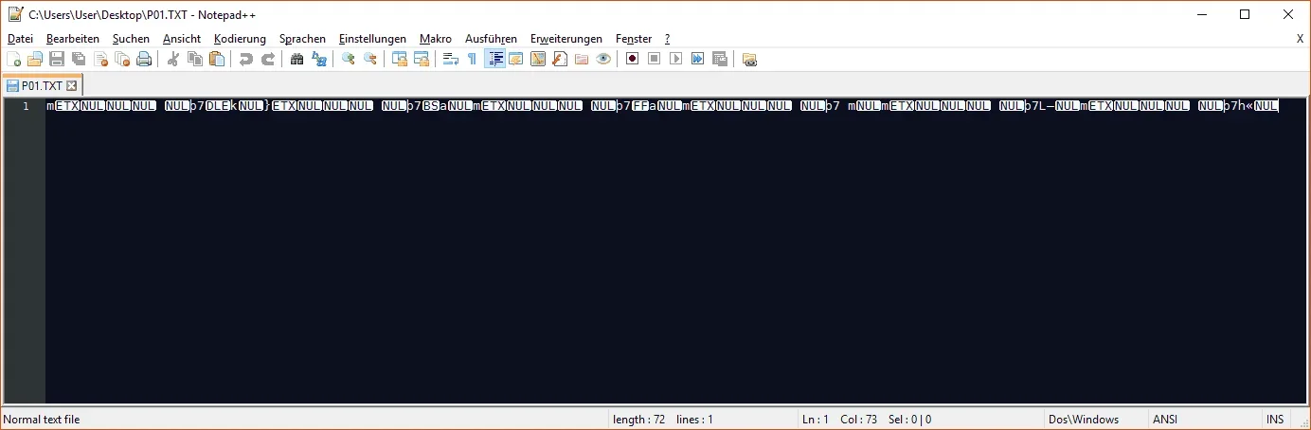Toggle word wrap in the toolbar
Viewport: 1311px width, 430px height.
[x=451, y=59]
